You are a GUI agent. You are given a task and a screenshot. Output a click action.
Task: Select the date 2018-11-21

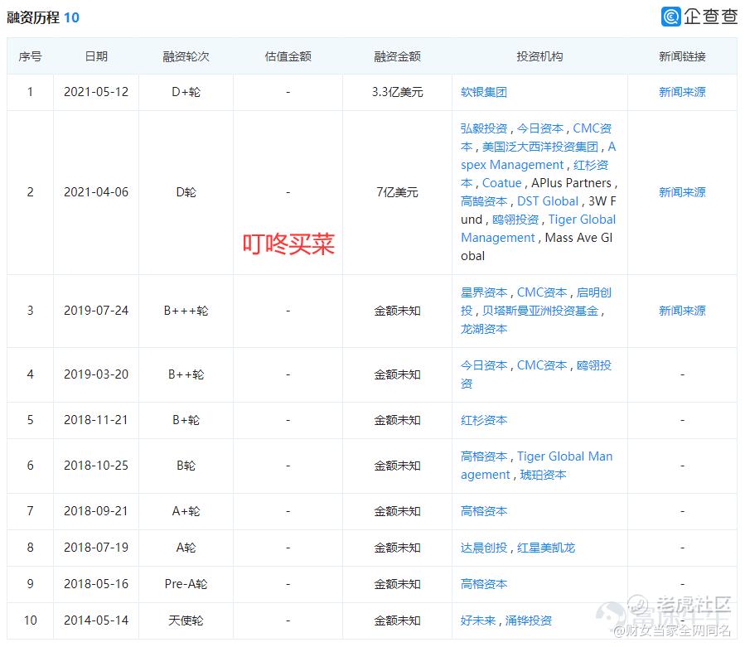click(96, 420)
